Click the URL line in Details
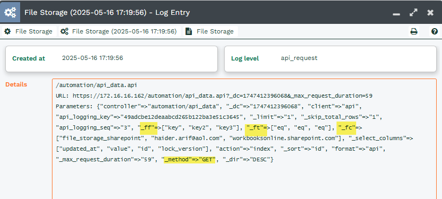 (214, 96)
